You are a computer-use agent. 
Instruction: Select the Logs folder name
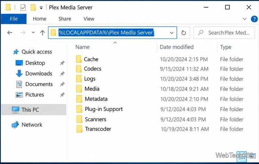point(90,79)
